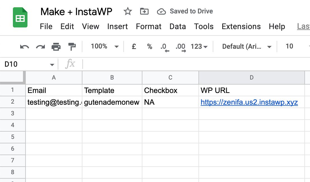Open the Google Sheets home icon
This screenshot has width=310, height=182.
20,17
